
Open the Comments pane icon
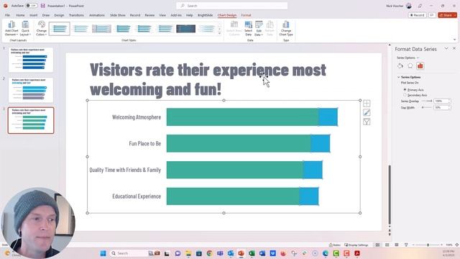click(x=432, y=15)
